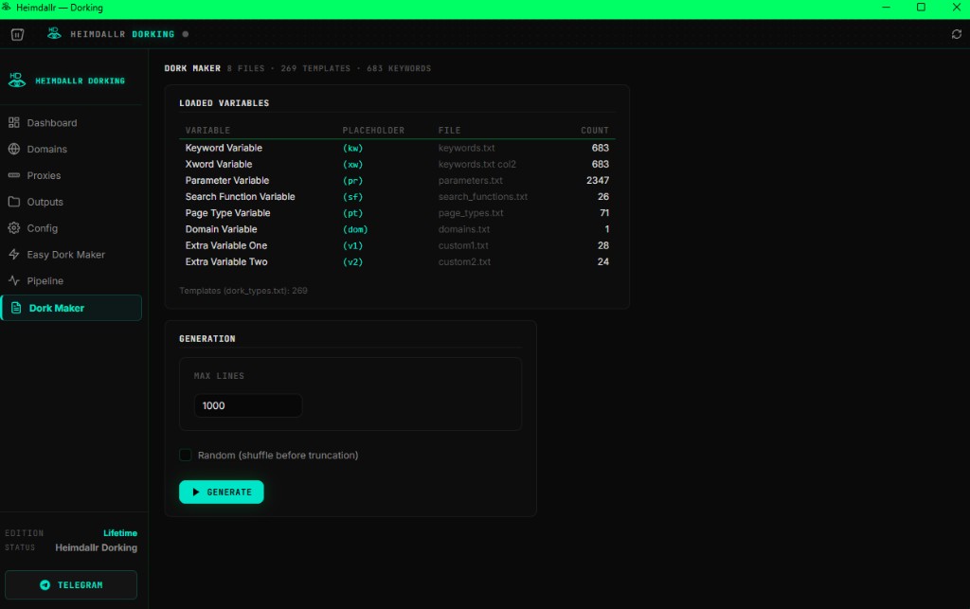Enable Random shuffle before truncation checkbox

pyautogui.click(x=185, y=455)
